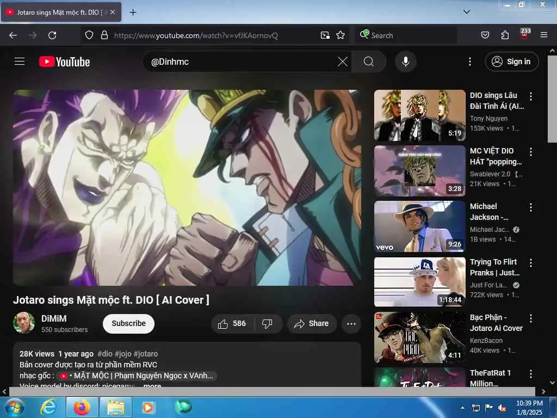Open Action Center flag tray icon

point(489,408)
